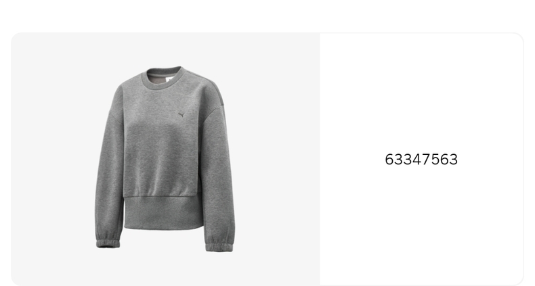Click the product card's rounded right edge
This screenshot has height=286, width=535.
[523, 160]
